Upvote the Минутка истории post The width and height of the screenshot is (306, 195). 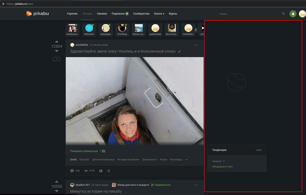56,181
